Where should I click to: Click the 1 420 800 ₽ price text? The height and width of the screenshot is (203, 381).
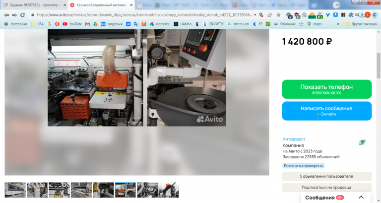tap(307, 42)
